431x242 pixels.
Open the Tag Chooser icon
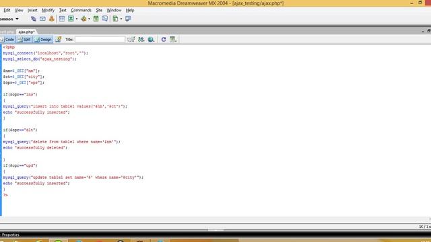[128, 19]
